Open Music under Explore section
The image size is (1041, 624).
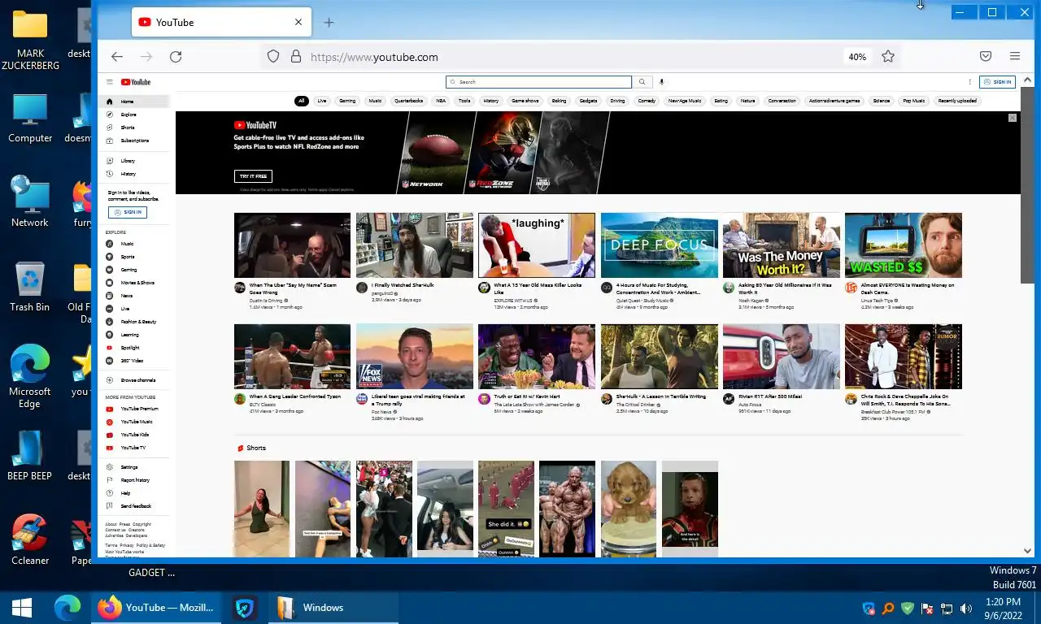tap(134, 244)
